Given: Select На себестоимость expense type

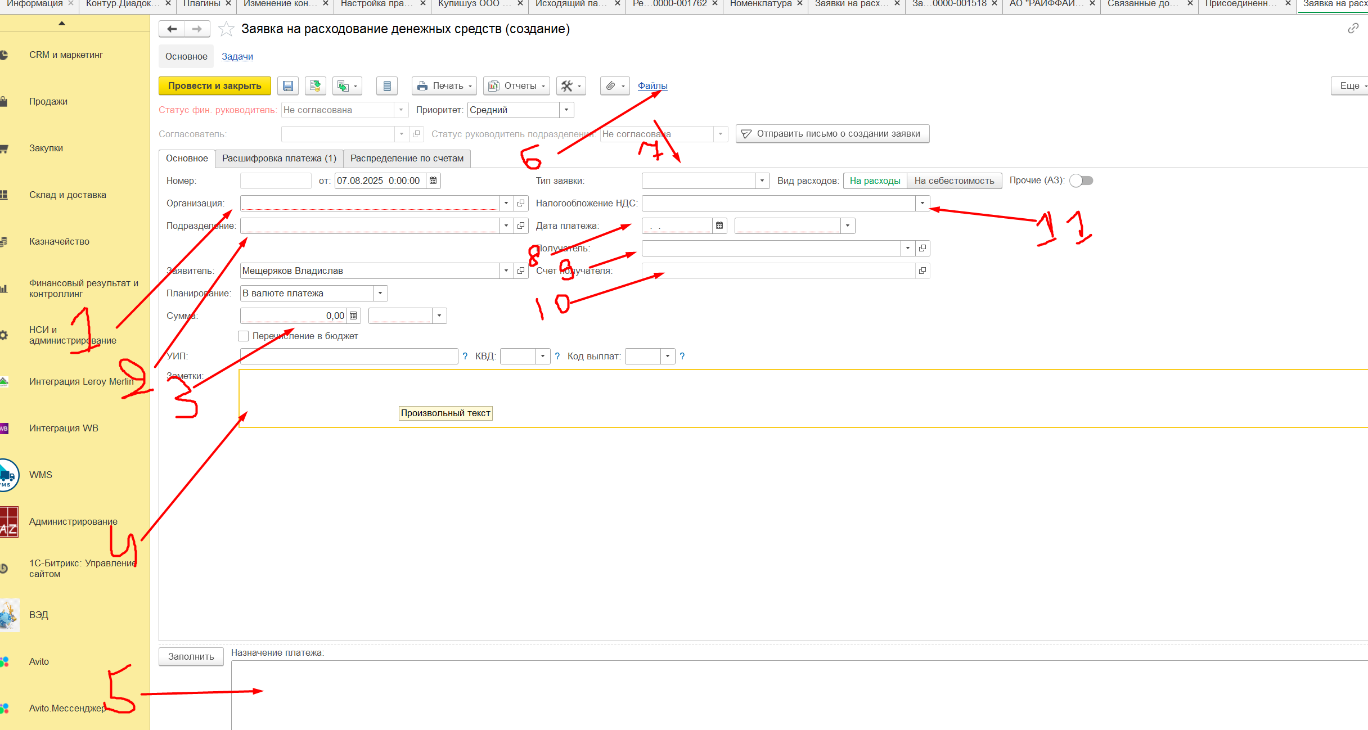Looking at the screenshot, I should point(954,181).
